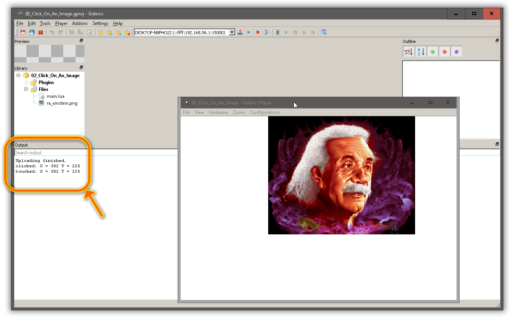Collapse the Files folder in the Library tree
Image resolution: width=511 pixels, height=318 pixels.
26,89
